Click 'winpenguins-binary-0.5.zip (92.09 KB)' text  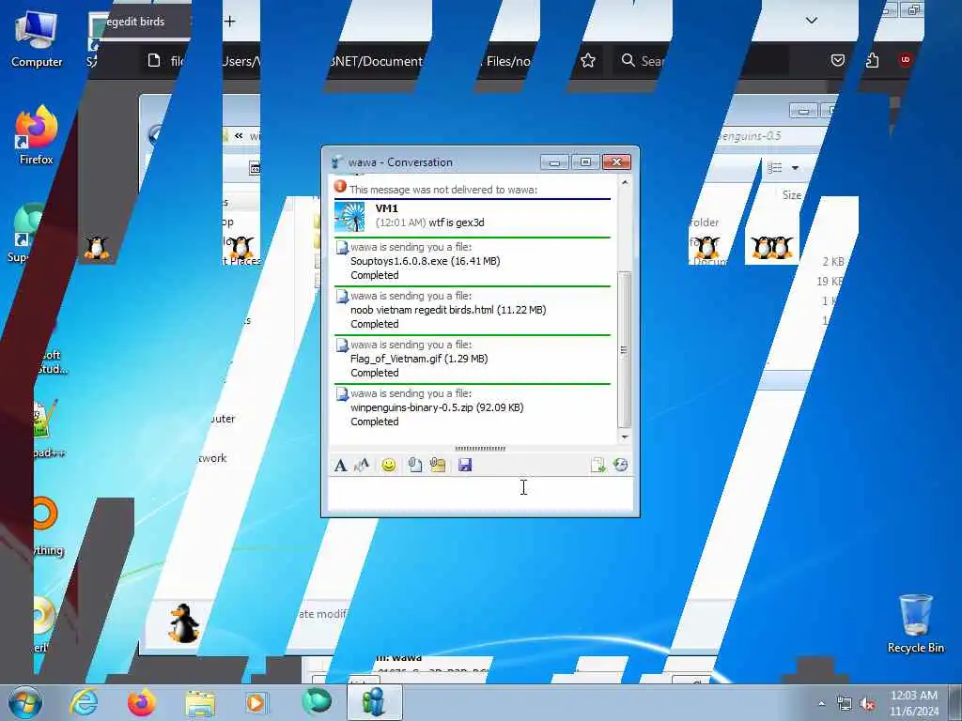pyautogui.click(x=437, y=407)
